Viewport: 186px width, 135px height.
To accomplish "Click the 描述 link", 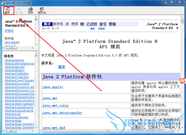I will pyautogui.click(x=62, y=67).
